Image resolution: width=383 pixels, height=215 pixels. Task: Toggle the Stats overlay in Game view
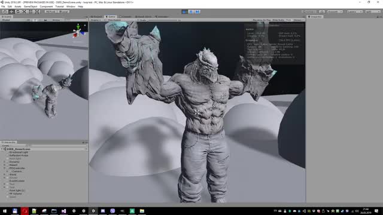pyautogui.click(x=288, y=20)
